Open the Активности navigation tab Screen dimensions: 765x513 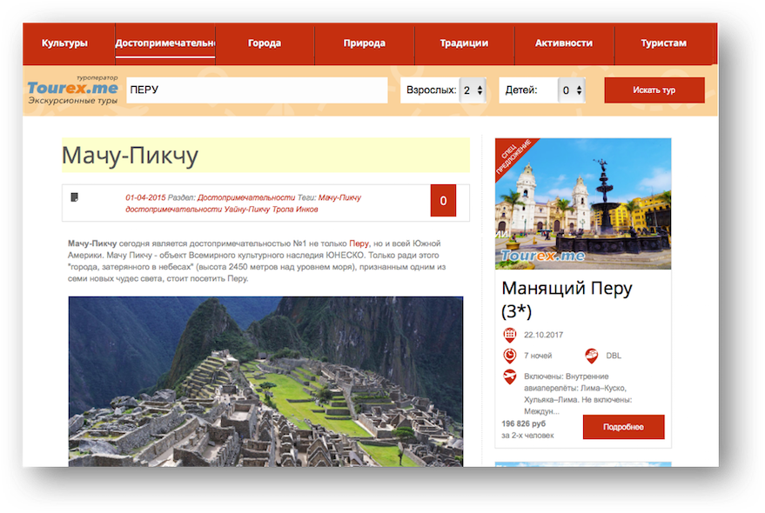[564, 43]
